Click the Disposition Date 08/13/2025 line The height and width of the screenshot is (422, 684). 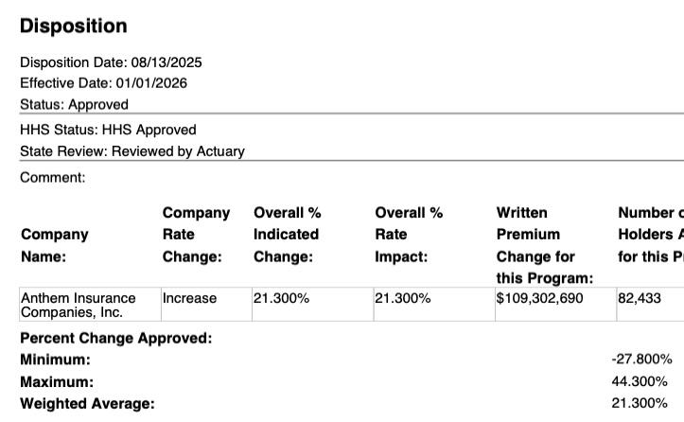click(x=111, y=62)
